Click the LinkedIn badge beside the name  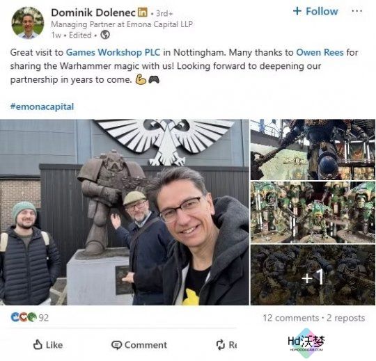tap(142, 13)
